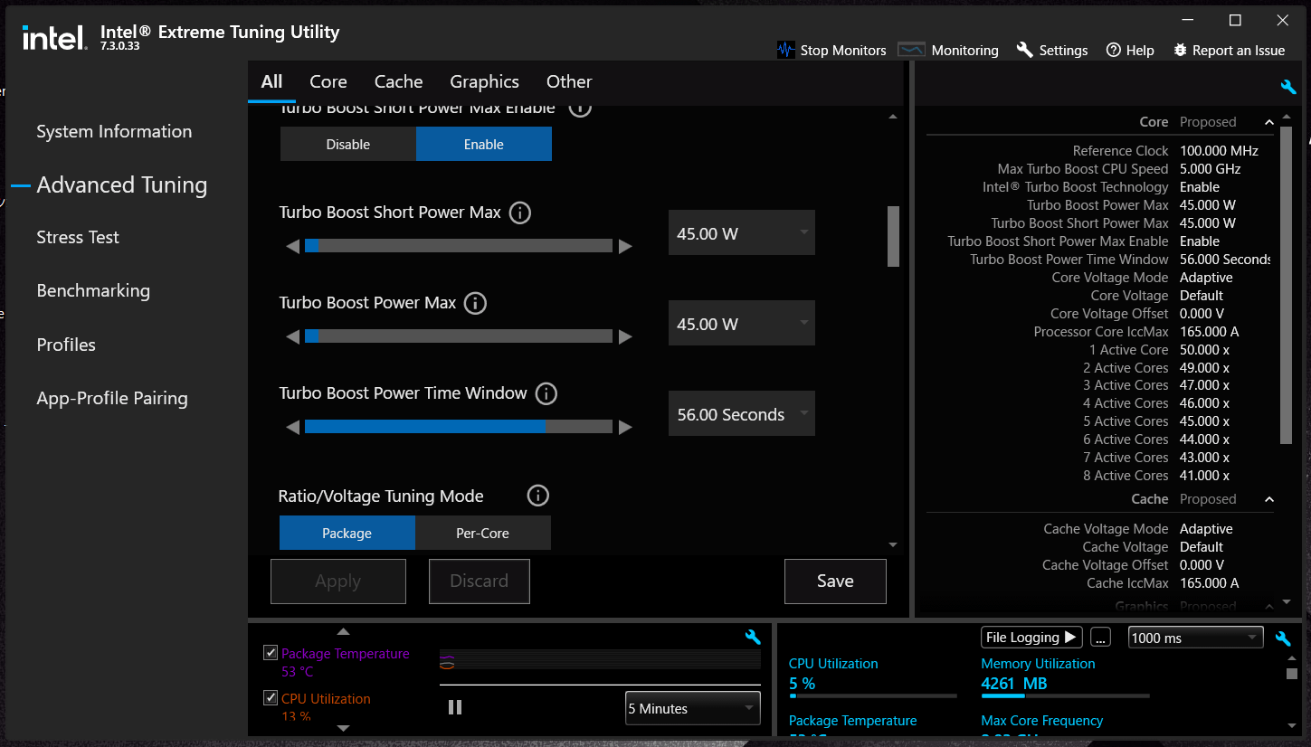
Task: Open the Help question mark icon
Action: (x=1114, y=50)
